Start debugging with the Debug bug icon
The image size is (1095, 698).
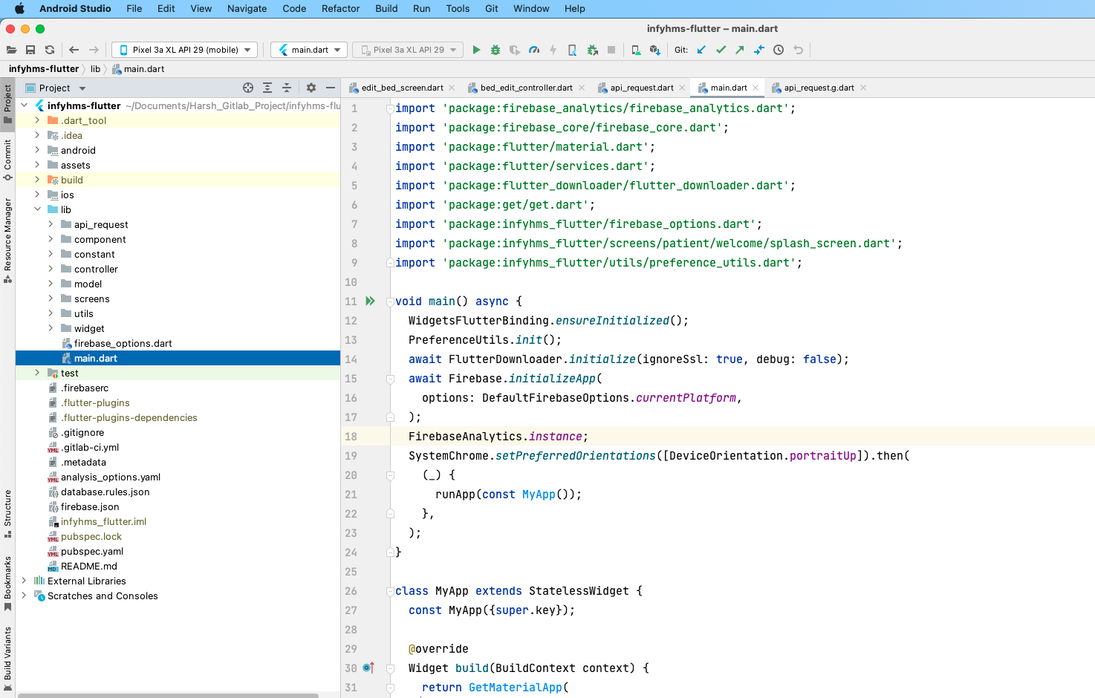click(x=495, y=50)
